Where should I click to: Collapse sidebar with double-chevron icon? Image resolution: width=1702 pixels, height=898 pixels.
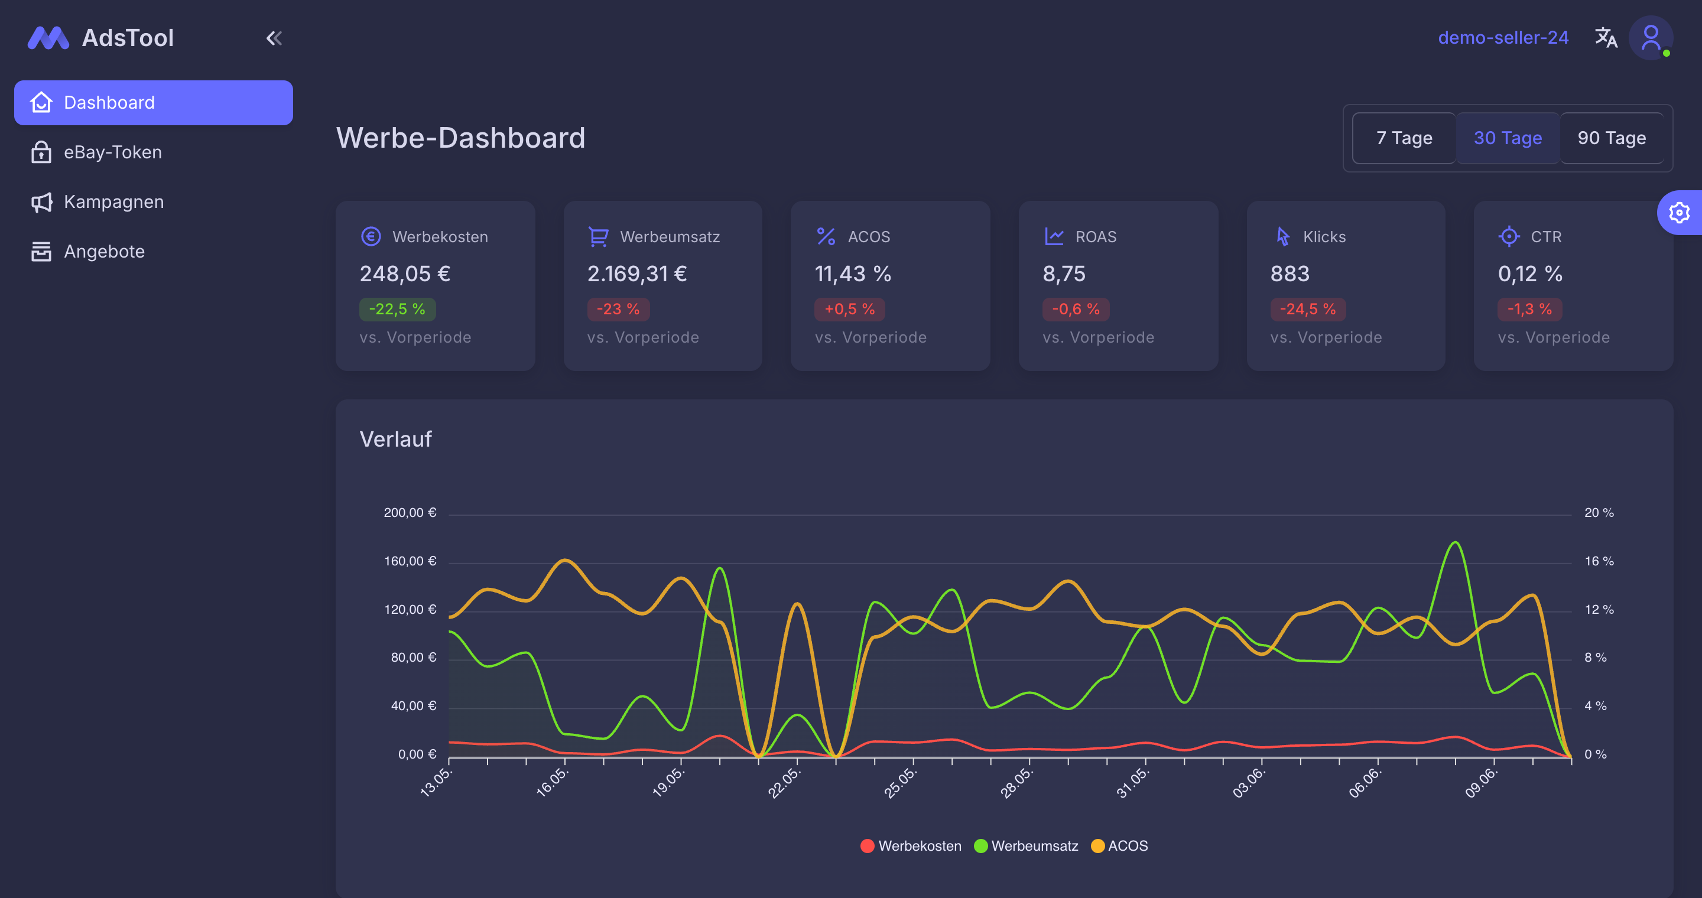coord(274,38)
